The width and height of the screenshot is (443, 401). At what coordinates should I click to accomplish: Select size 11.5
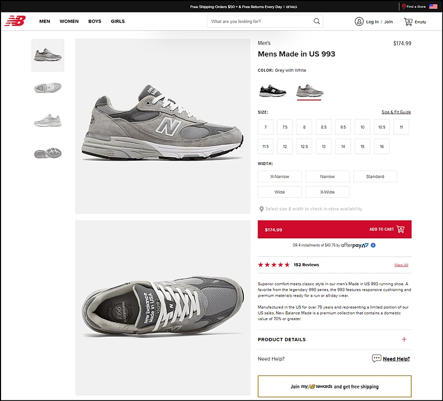pos(266,147)
